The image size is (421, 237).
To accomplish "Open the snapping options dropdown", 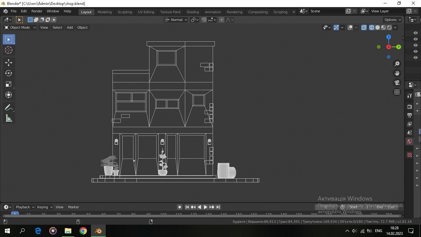I will click(212, 20).
